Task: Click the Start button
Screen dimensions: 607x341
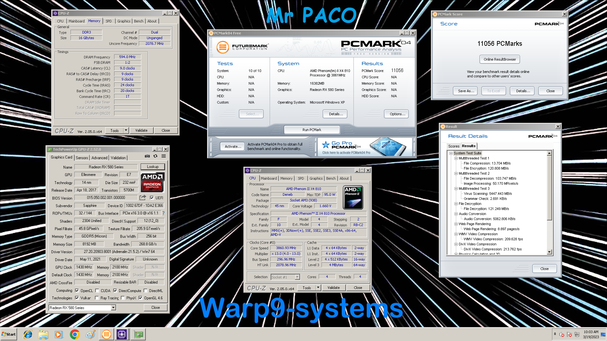Action: [9, 334]
